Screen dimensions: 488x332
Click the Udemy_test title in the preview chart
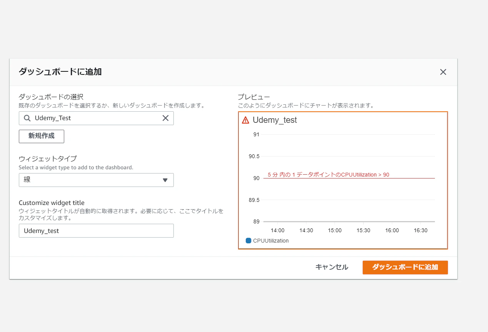[275, 120]
